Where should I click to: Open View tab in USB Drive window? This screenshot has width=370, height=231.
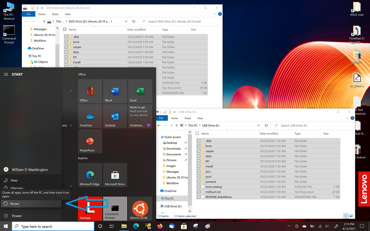(x=200, y=118)
